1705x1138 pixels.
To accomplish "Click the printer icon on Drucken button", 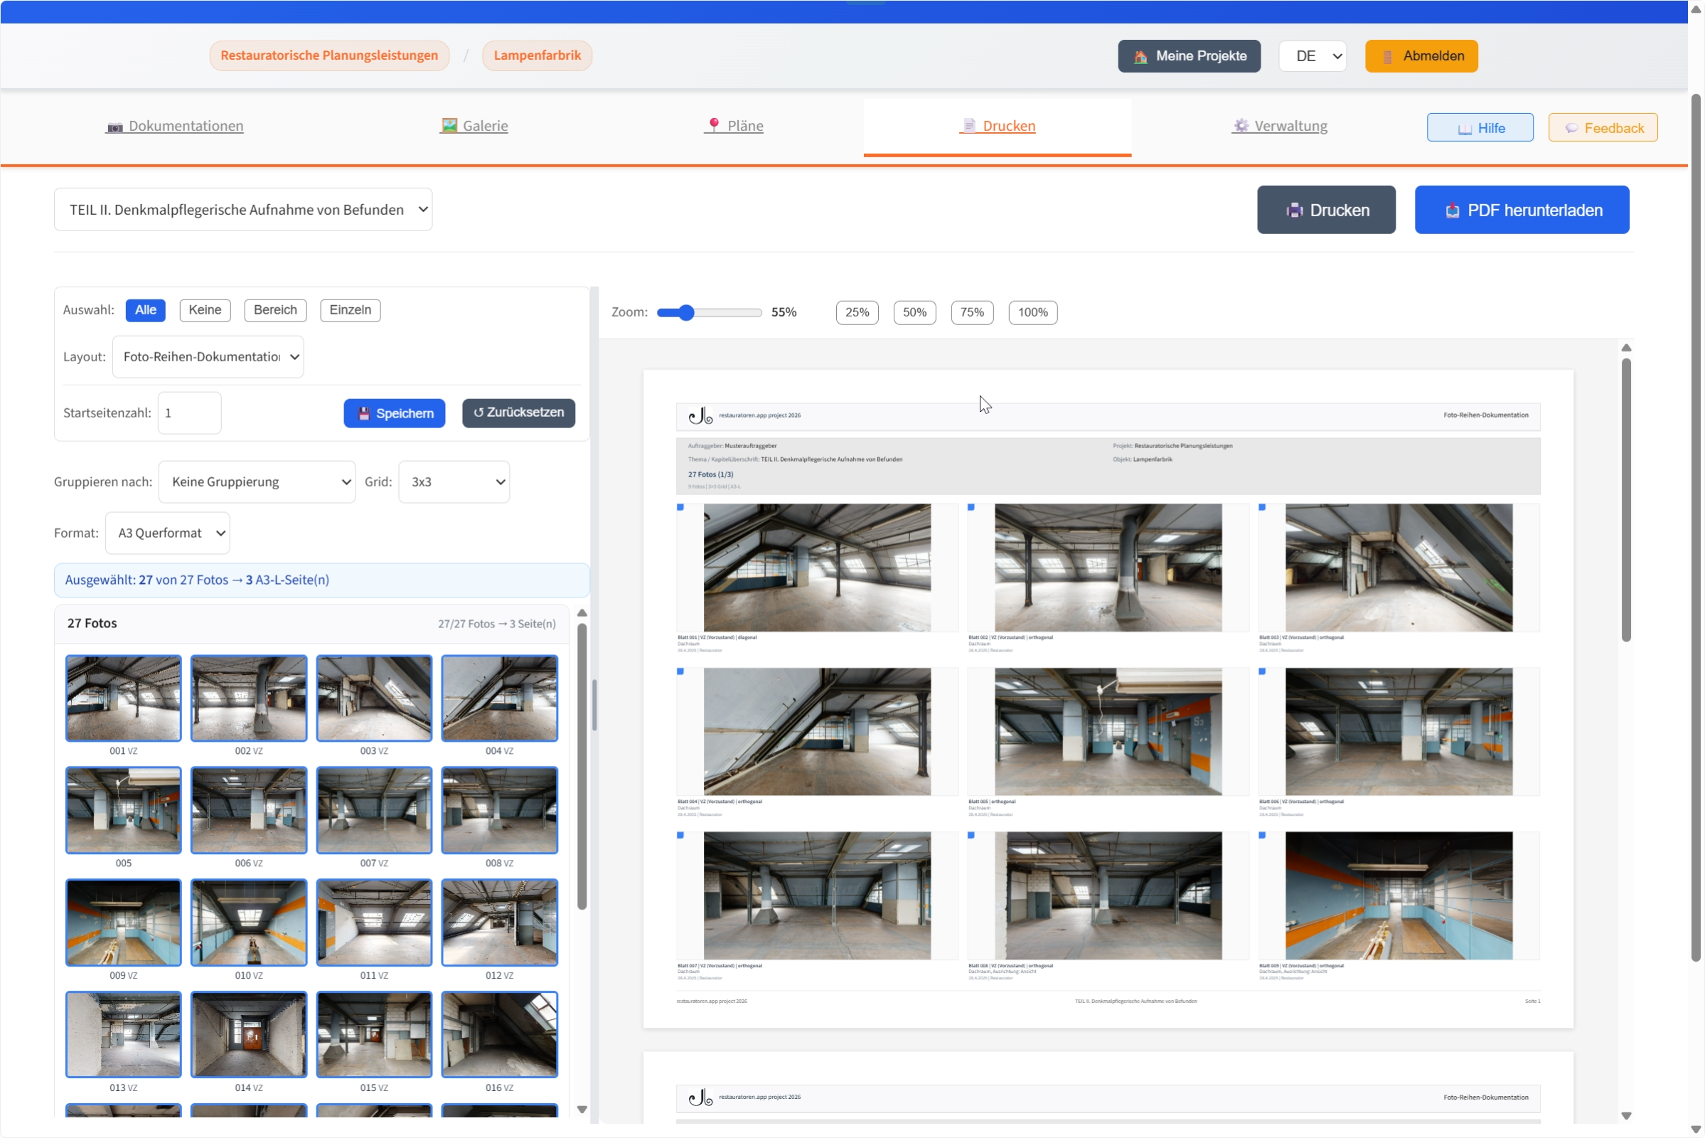I will point(1293,211).
